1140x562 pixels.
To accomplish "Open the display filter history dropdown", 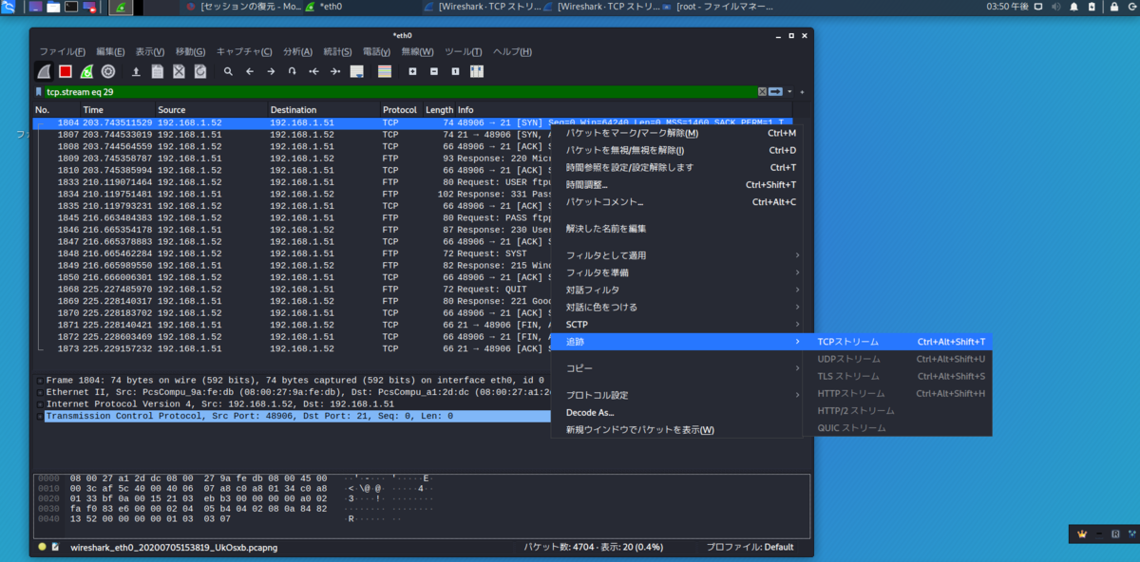I will coord(789,91).
